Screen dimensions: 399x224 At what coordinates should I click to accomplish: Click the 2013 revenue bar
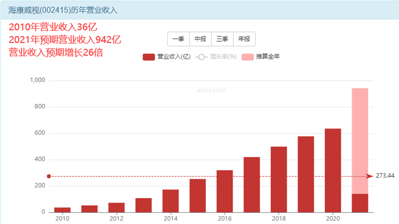click(x=144, y=205)
